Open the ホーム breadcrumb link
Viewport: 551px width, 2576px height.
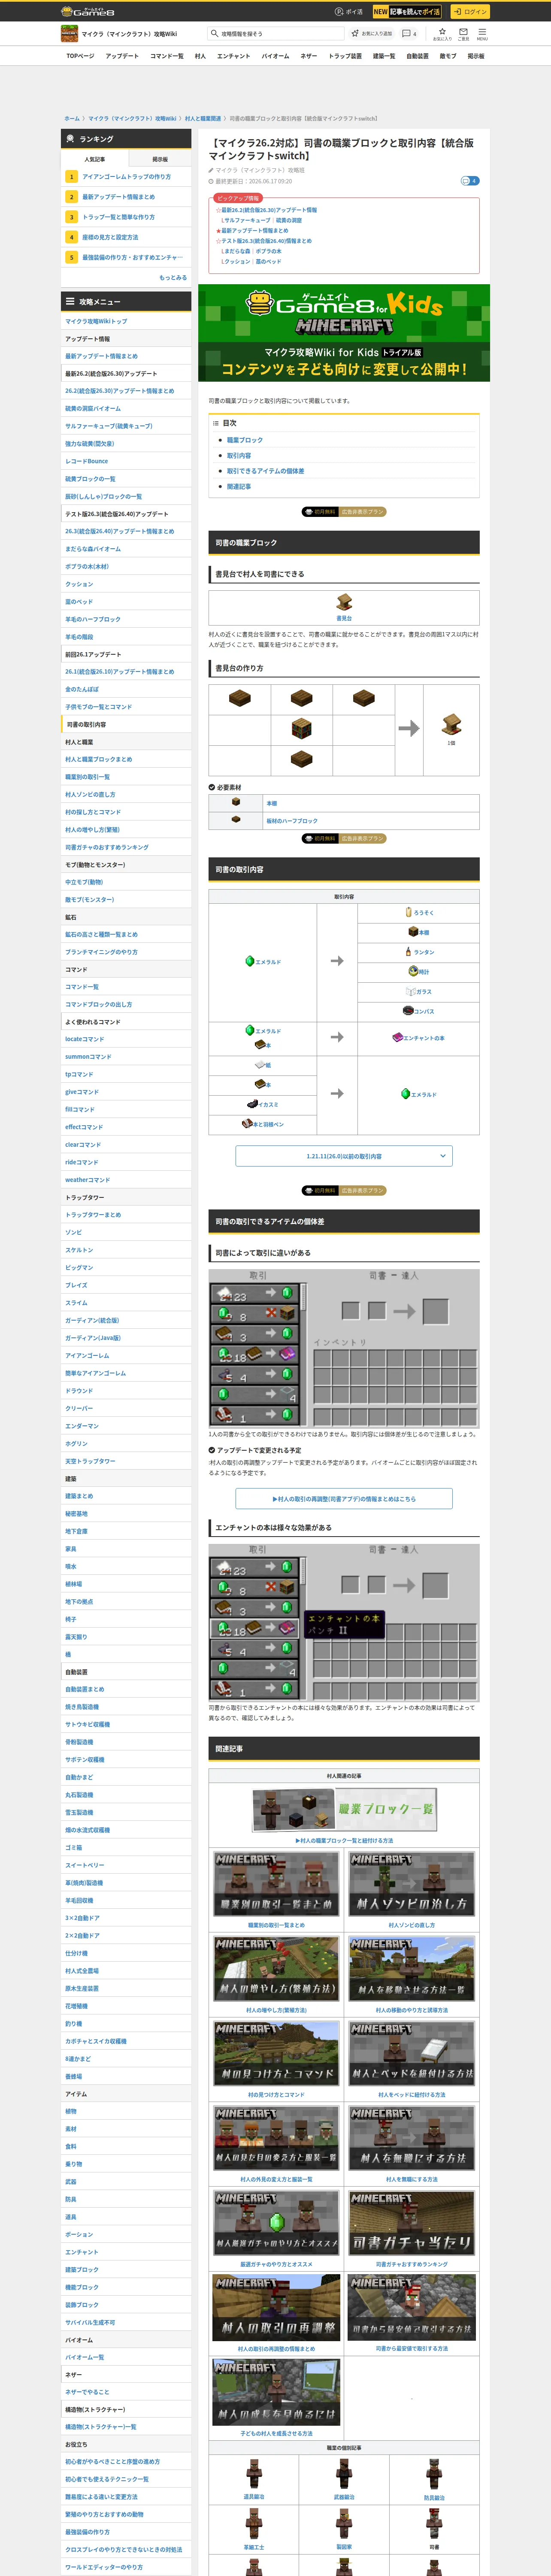pyautogui.click(x=72, y=118)
